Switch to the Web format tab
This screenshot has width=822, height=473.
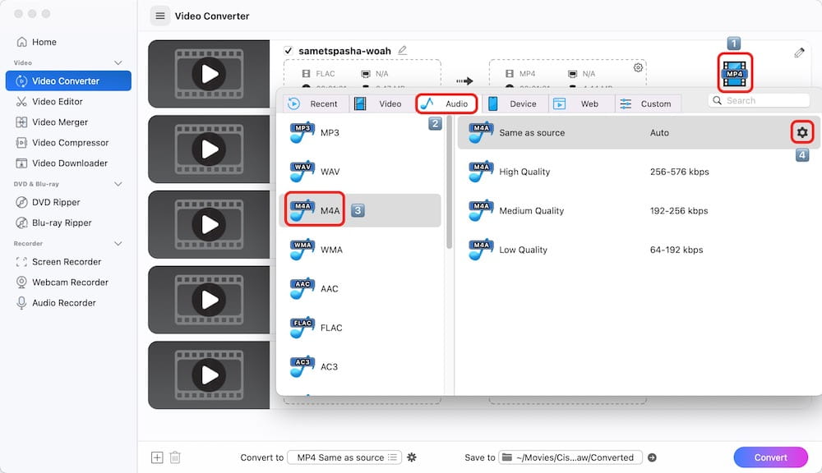(581, 103)
